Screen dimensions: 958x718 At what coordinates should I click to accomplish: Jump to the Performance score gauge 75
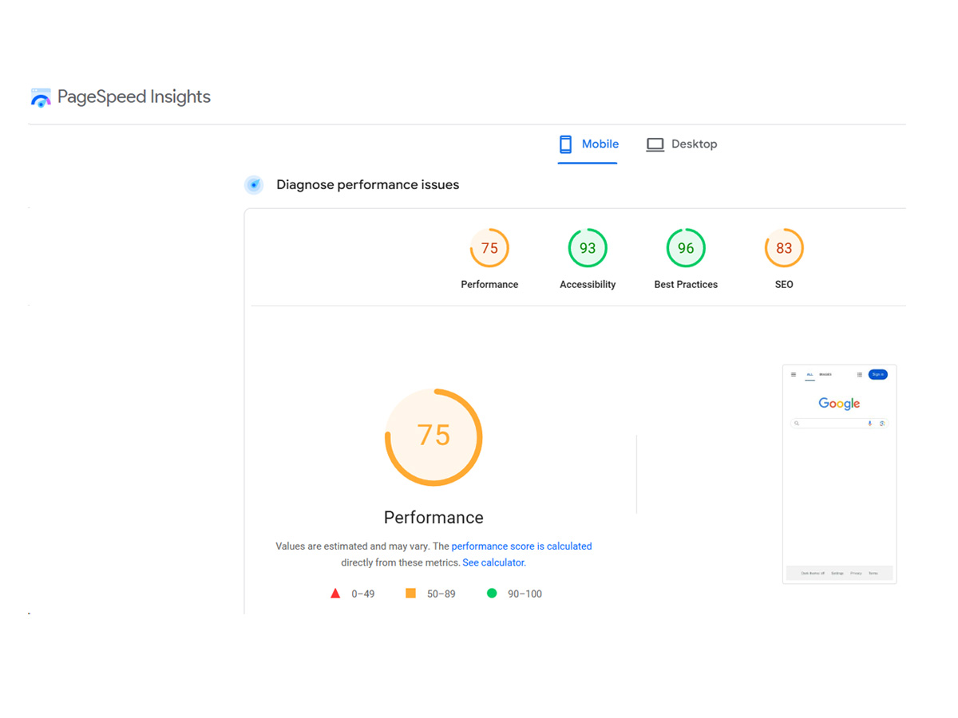489,248
